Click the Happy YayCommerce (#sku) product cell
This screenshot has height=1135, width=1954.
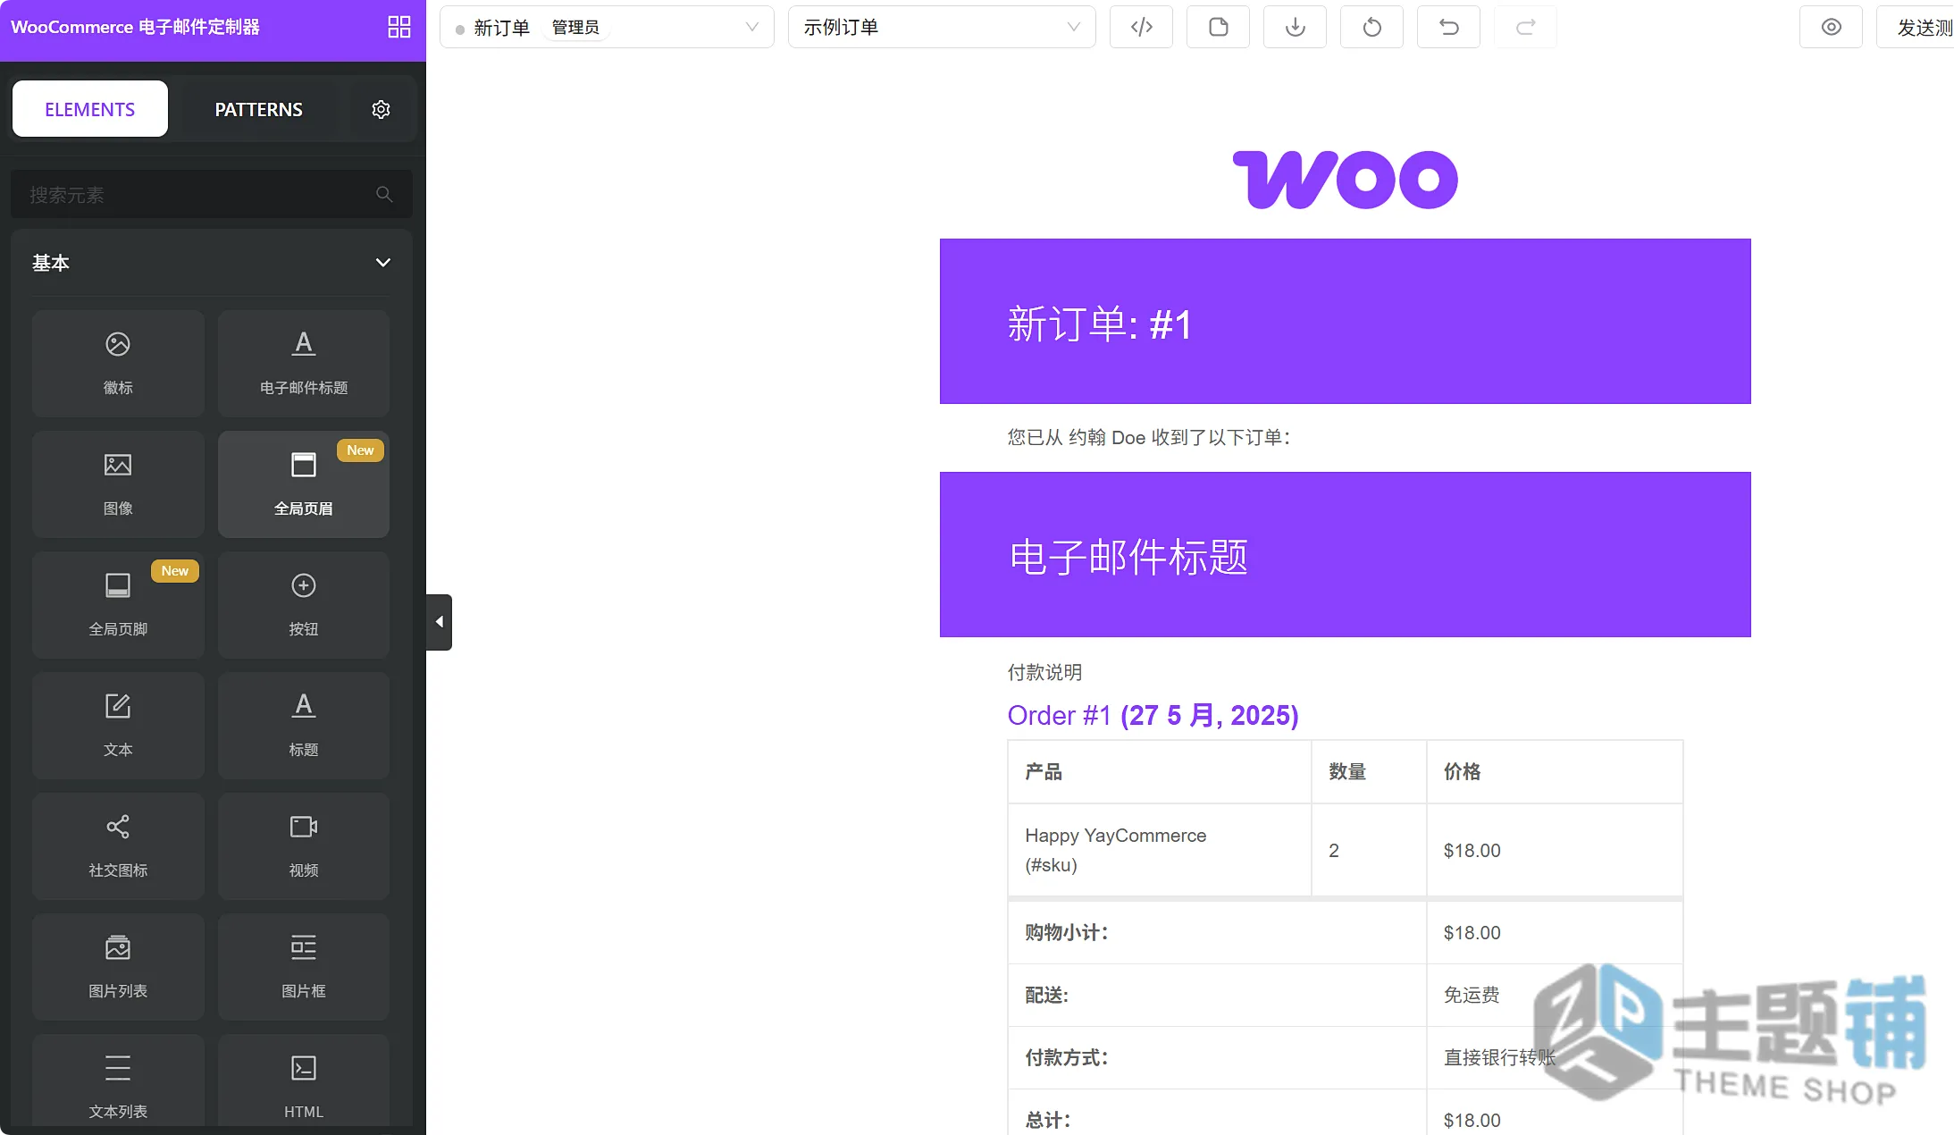1160,850
